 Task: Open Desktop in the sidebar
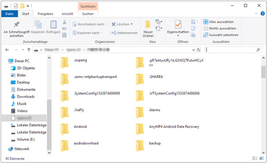(20, 82)
